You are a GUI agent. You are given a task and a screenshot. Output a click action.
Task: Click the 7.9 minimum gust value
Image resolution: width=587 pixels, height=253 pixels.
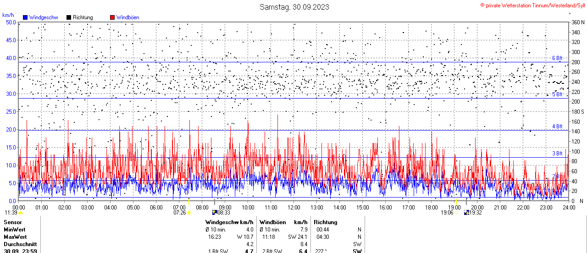tap(304, 230)
